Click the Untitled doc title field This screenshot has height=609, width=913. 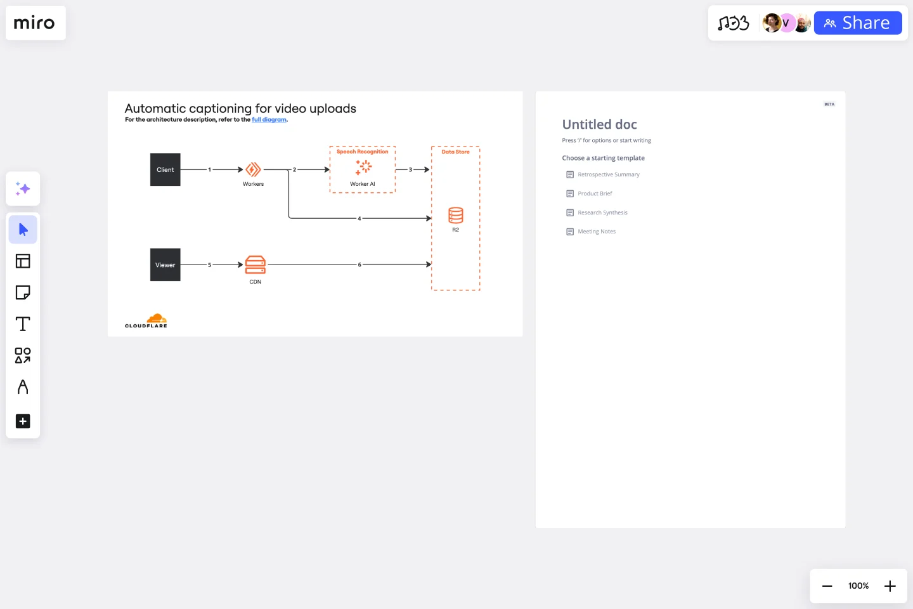(600, 124)
